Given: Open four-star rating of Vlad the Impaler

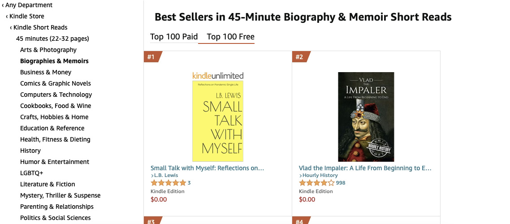Looking at the screenshot, I should tap(316, 183).
